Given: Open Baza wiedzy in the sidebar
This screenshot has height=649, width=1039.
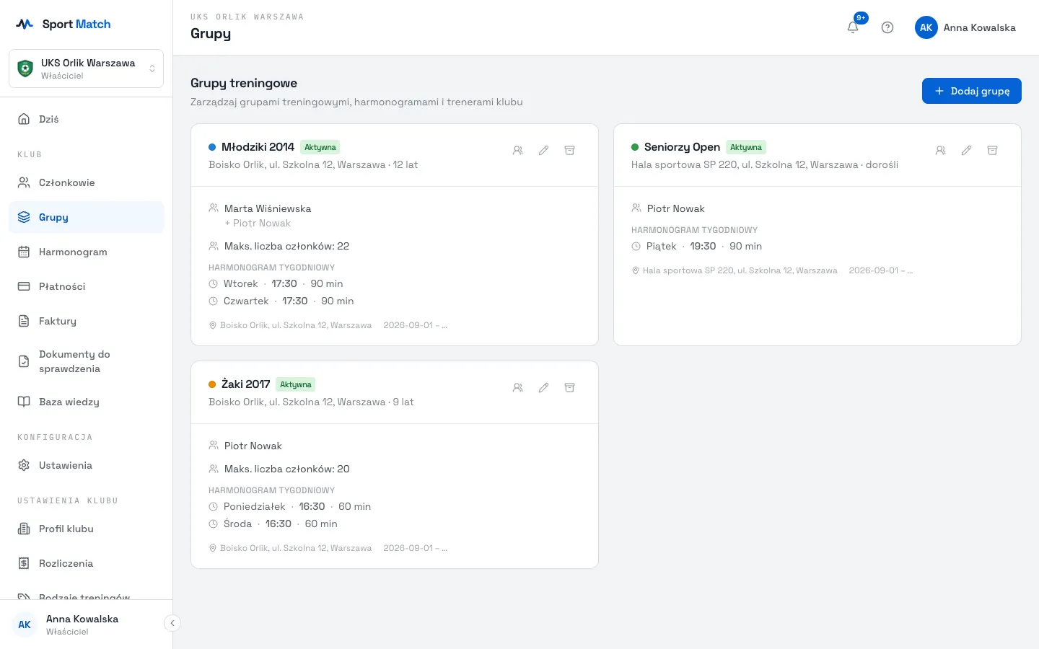Looking at the screenshot, I should [x=86, y=402].
